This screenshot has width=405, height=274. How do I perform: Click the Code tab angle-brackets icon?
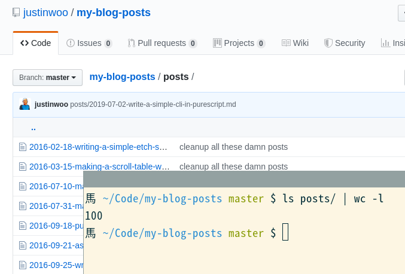click(x=25, y=43)
